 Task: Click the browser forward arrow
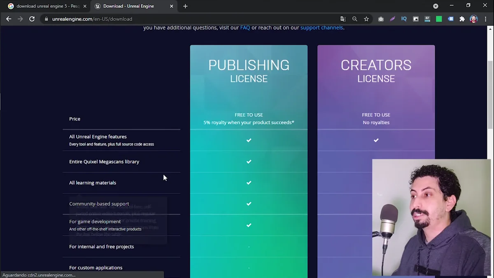point(20,19)
